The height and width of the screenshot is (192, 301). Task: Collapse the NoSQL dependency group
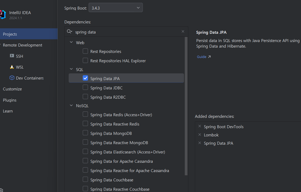click(71, 105)
